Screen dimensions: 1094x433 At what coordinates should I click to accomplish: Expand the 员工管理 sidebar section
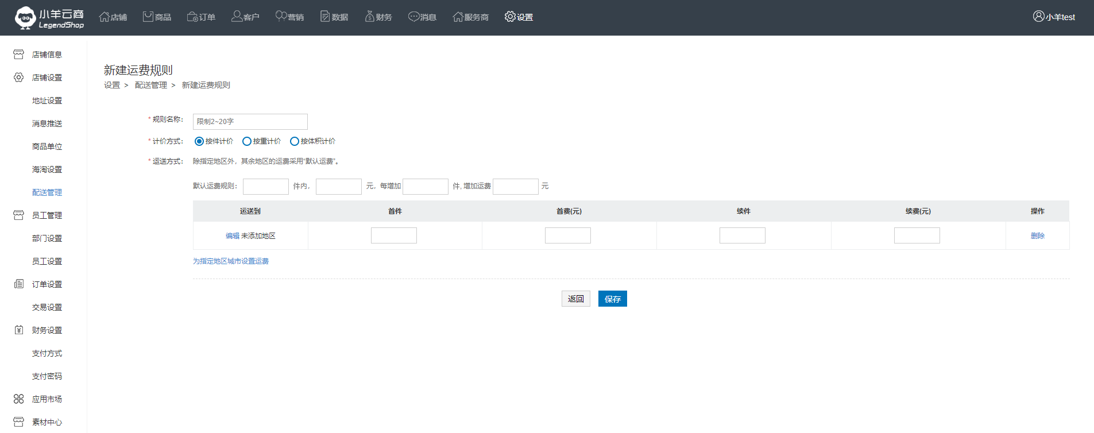click(x=47, y=215)
